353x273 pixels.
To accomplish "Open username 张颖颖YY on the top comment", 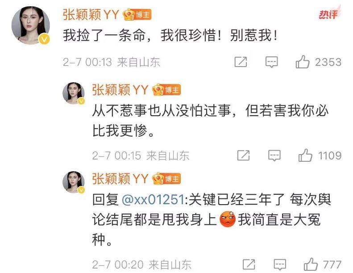I will 91,15.
